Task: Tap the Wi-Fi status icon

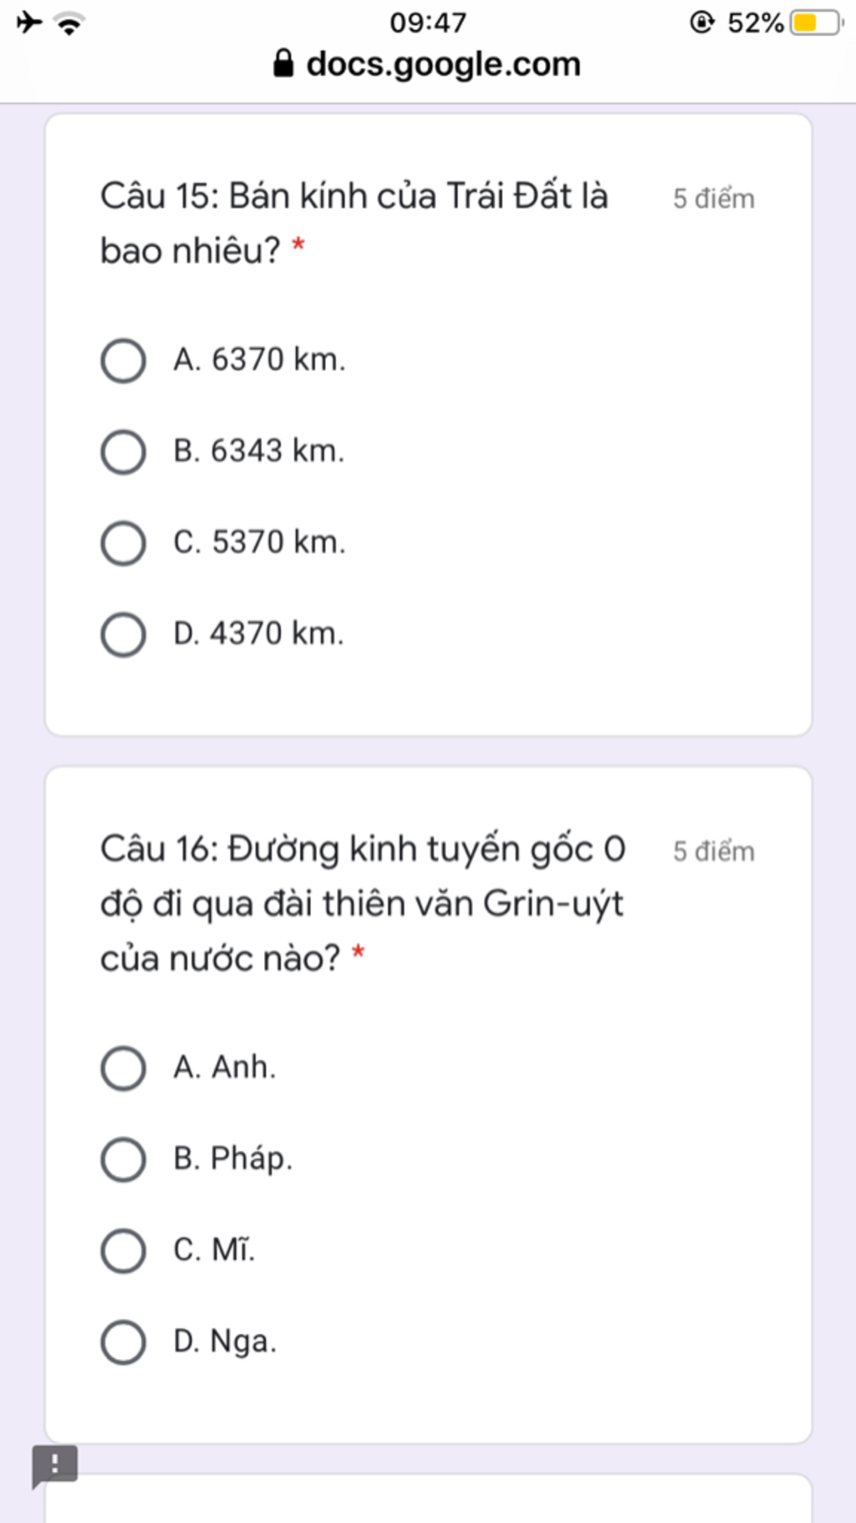Action: tap(70, 23)
